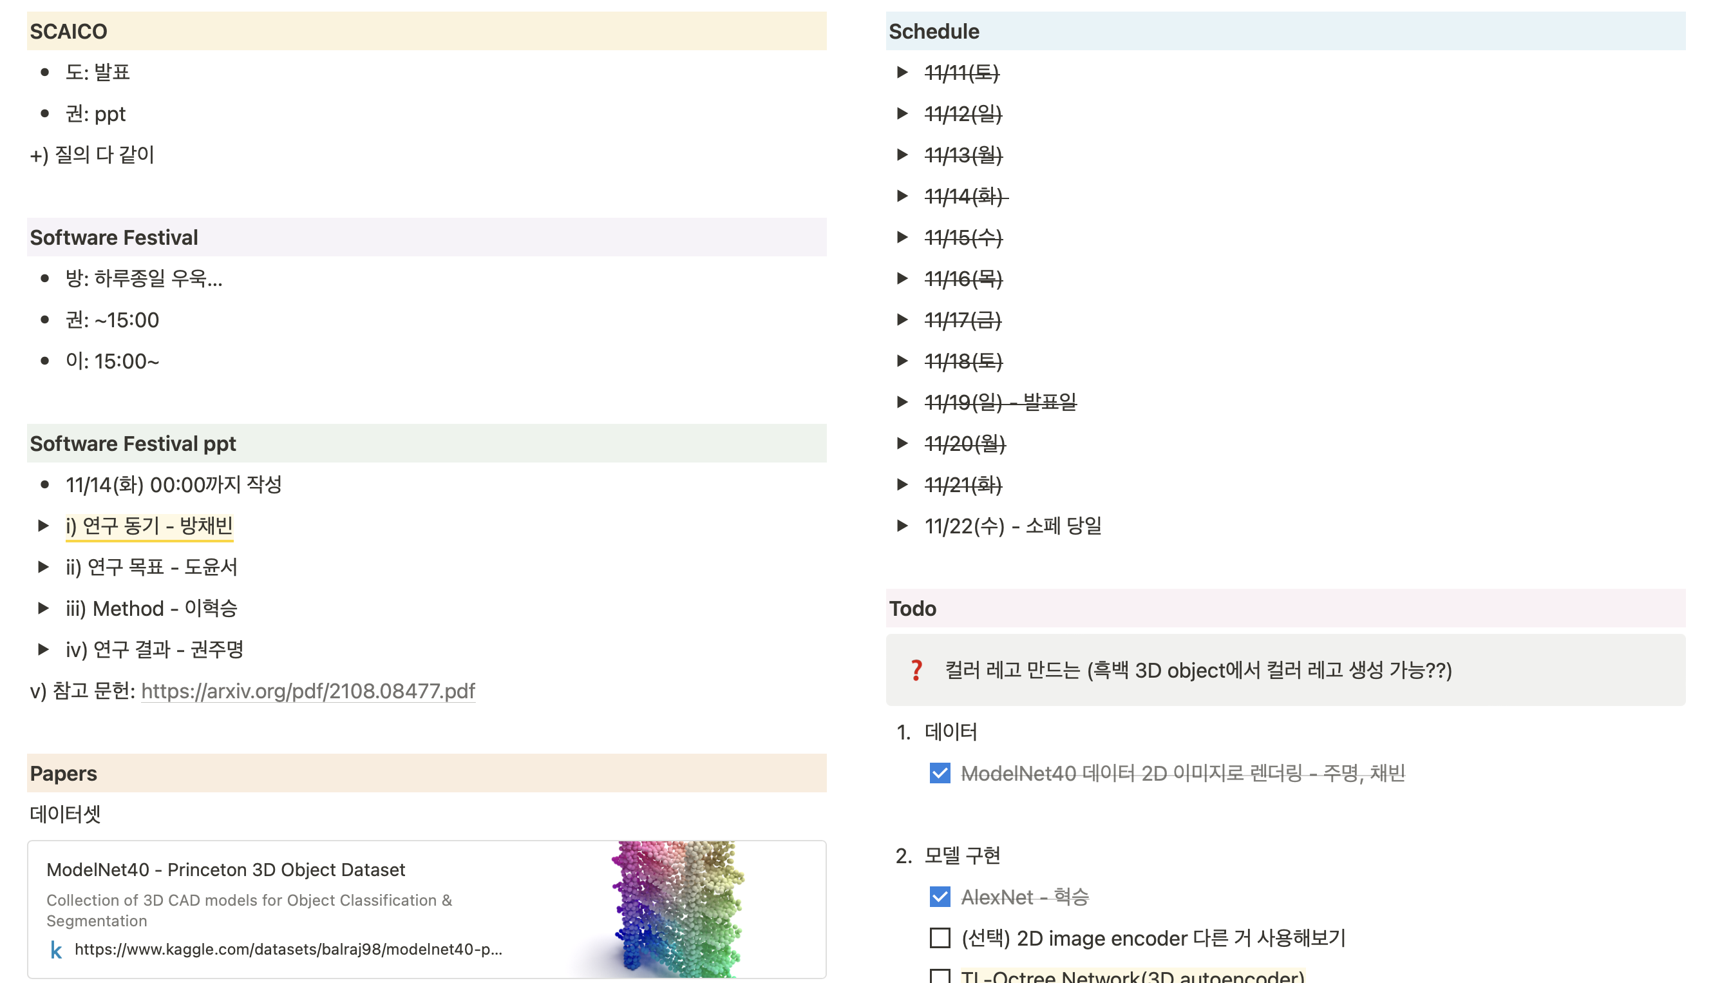The image size is (1731, 983).
Task: Expand the i) 연구 동기 - 방채빈 toggle
Action: 43,526
